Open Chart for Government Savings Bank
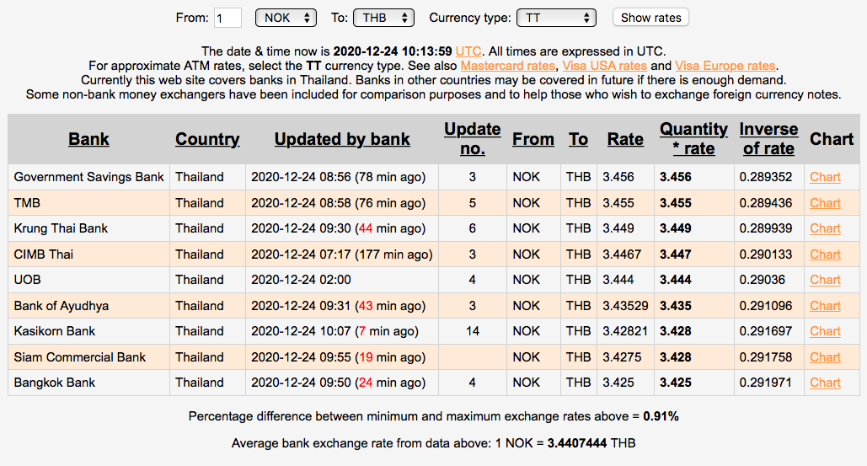867x466 pixels. pos(825,177)
